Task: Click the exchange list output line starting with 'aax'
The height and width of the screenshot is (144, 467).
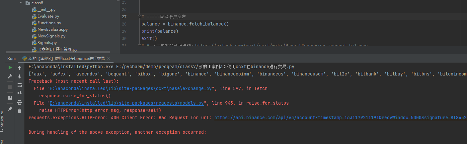Action: pos(248,74)
